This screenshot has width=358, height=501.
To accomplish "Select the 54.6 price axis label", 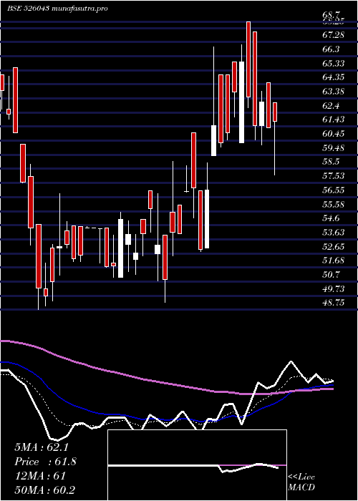I will pyautogui.click(x=331, y=218).
